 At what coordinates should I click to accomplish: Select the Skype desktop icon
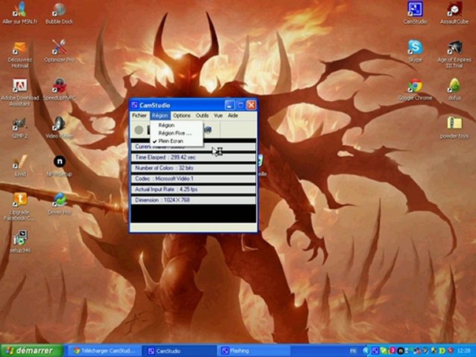tap(415, 51)
